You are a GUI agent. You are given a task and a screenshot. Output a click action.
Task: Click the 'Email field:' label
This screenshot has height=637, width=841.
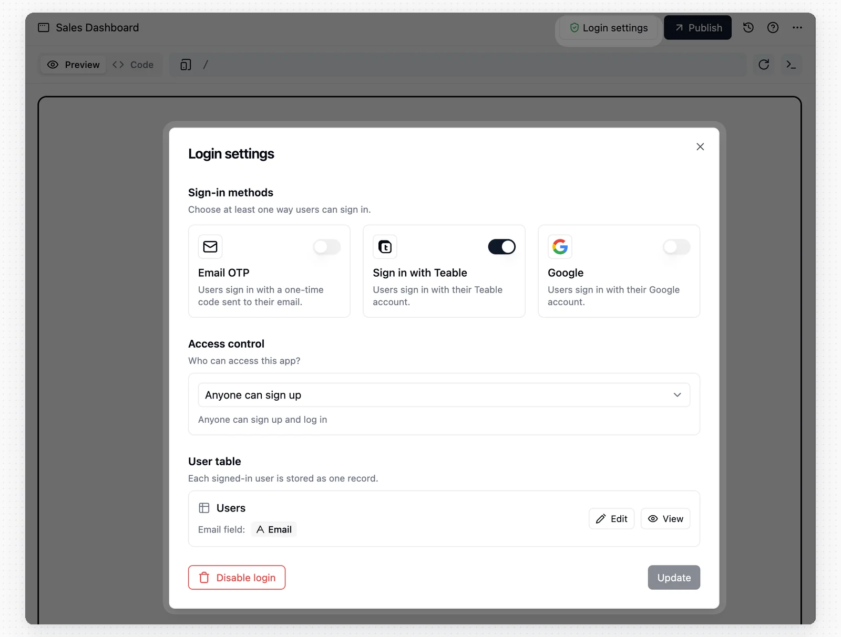(221, 529)
